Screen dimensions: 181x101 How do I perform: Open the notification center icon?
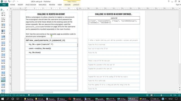click(x=176, y=99)
